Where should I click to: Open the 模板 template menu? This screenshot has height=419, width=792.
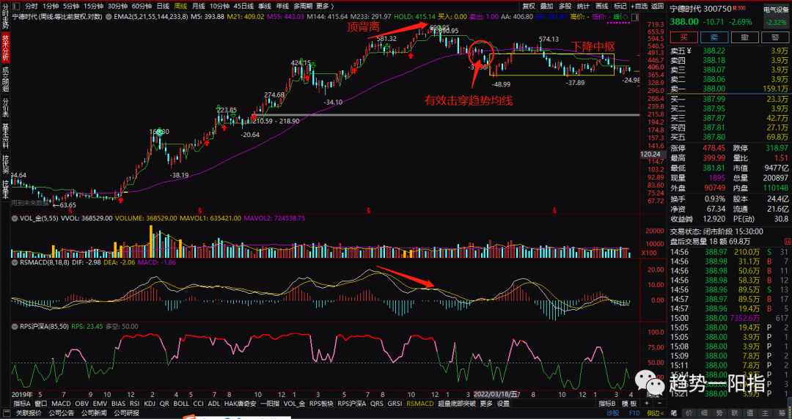[x=629, y=404]
